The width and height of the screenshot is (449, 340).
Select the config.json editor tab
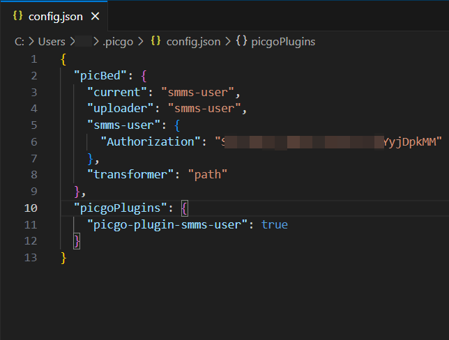54,16
